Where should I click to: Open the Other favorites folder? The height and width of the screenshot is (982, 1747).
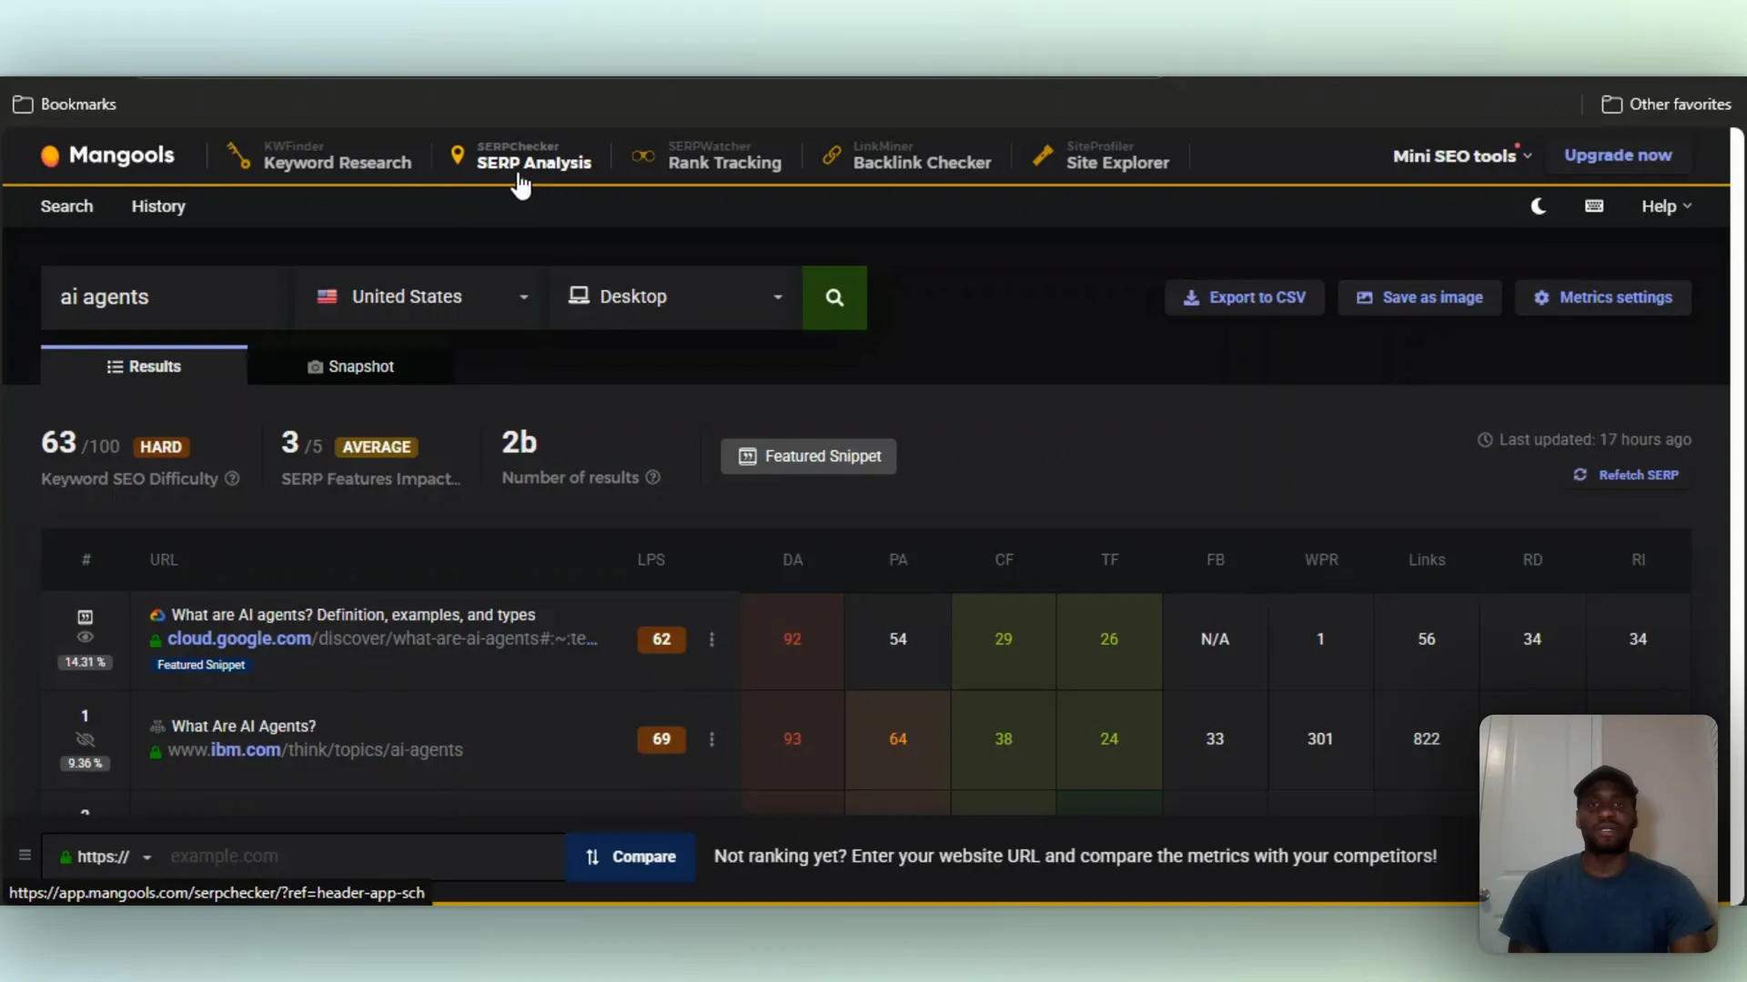tap(1666, 105)
